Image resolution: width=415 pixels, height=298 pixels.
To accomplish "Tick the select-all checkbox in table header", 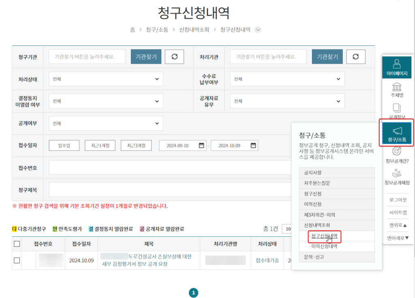I will coord(17,244).
